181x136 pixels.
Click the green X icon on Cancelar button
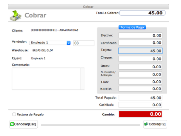(x=12, y=124)
